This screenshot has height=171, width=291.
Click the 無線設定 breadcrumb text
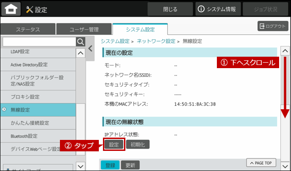[192, 41]
